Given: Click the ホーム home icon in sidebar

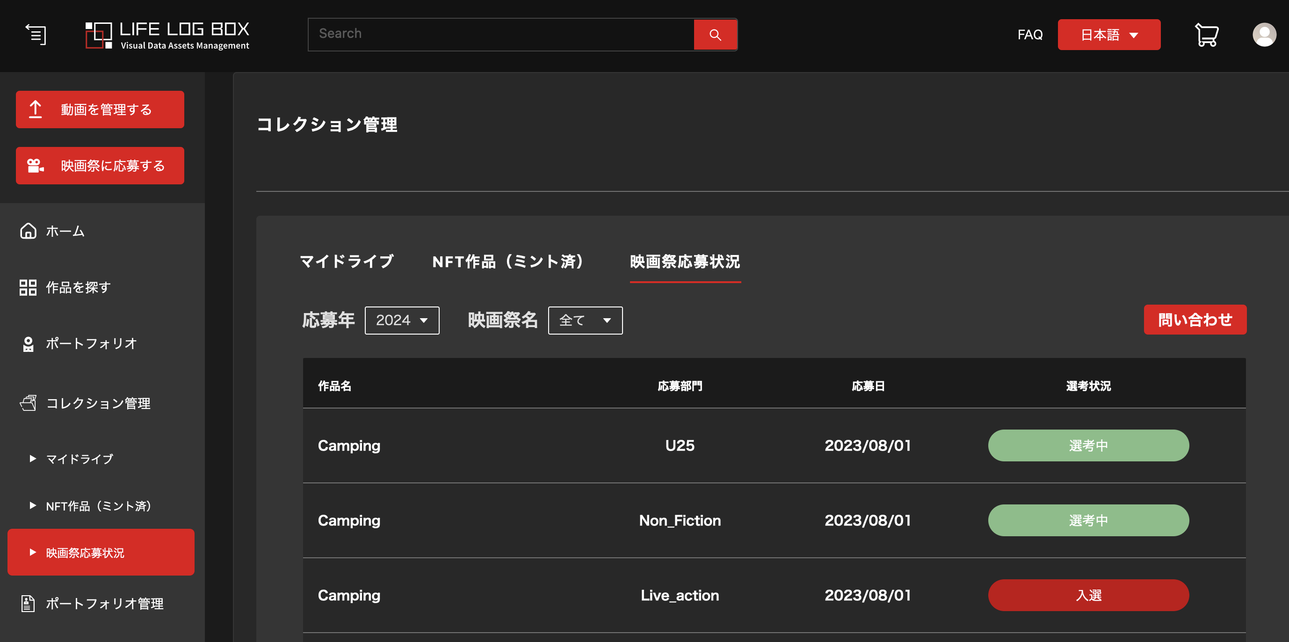Looking at the screenshot, I should coord(28,231).
